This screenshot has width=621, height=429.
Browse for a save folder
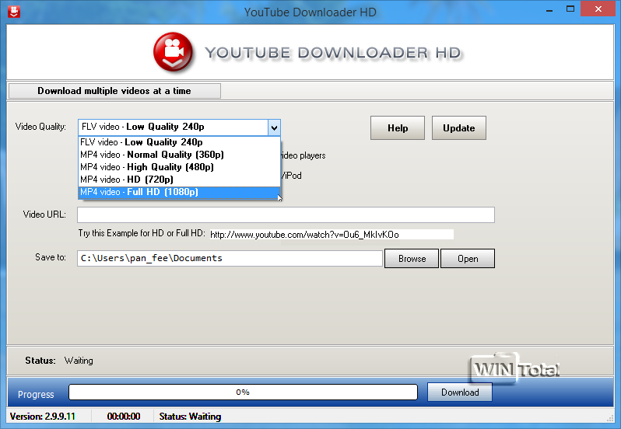coord(412,259)
